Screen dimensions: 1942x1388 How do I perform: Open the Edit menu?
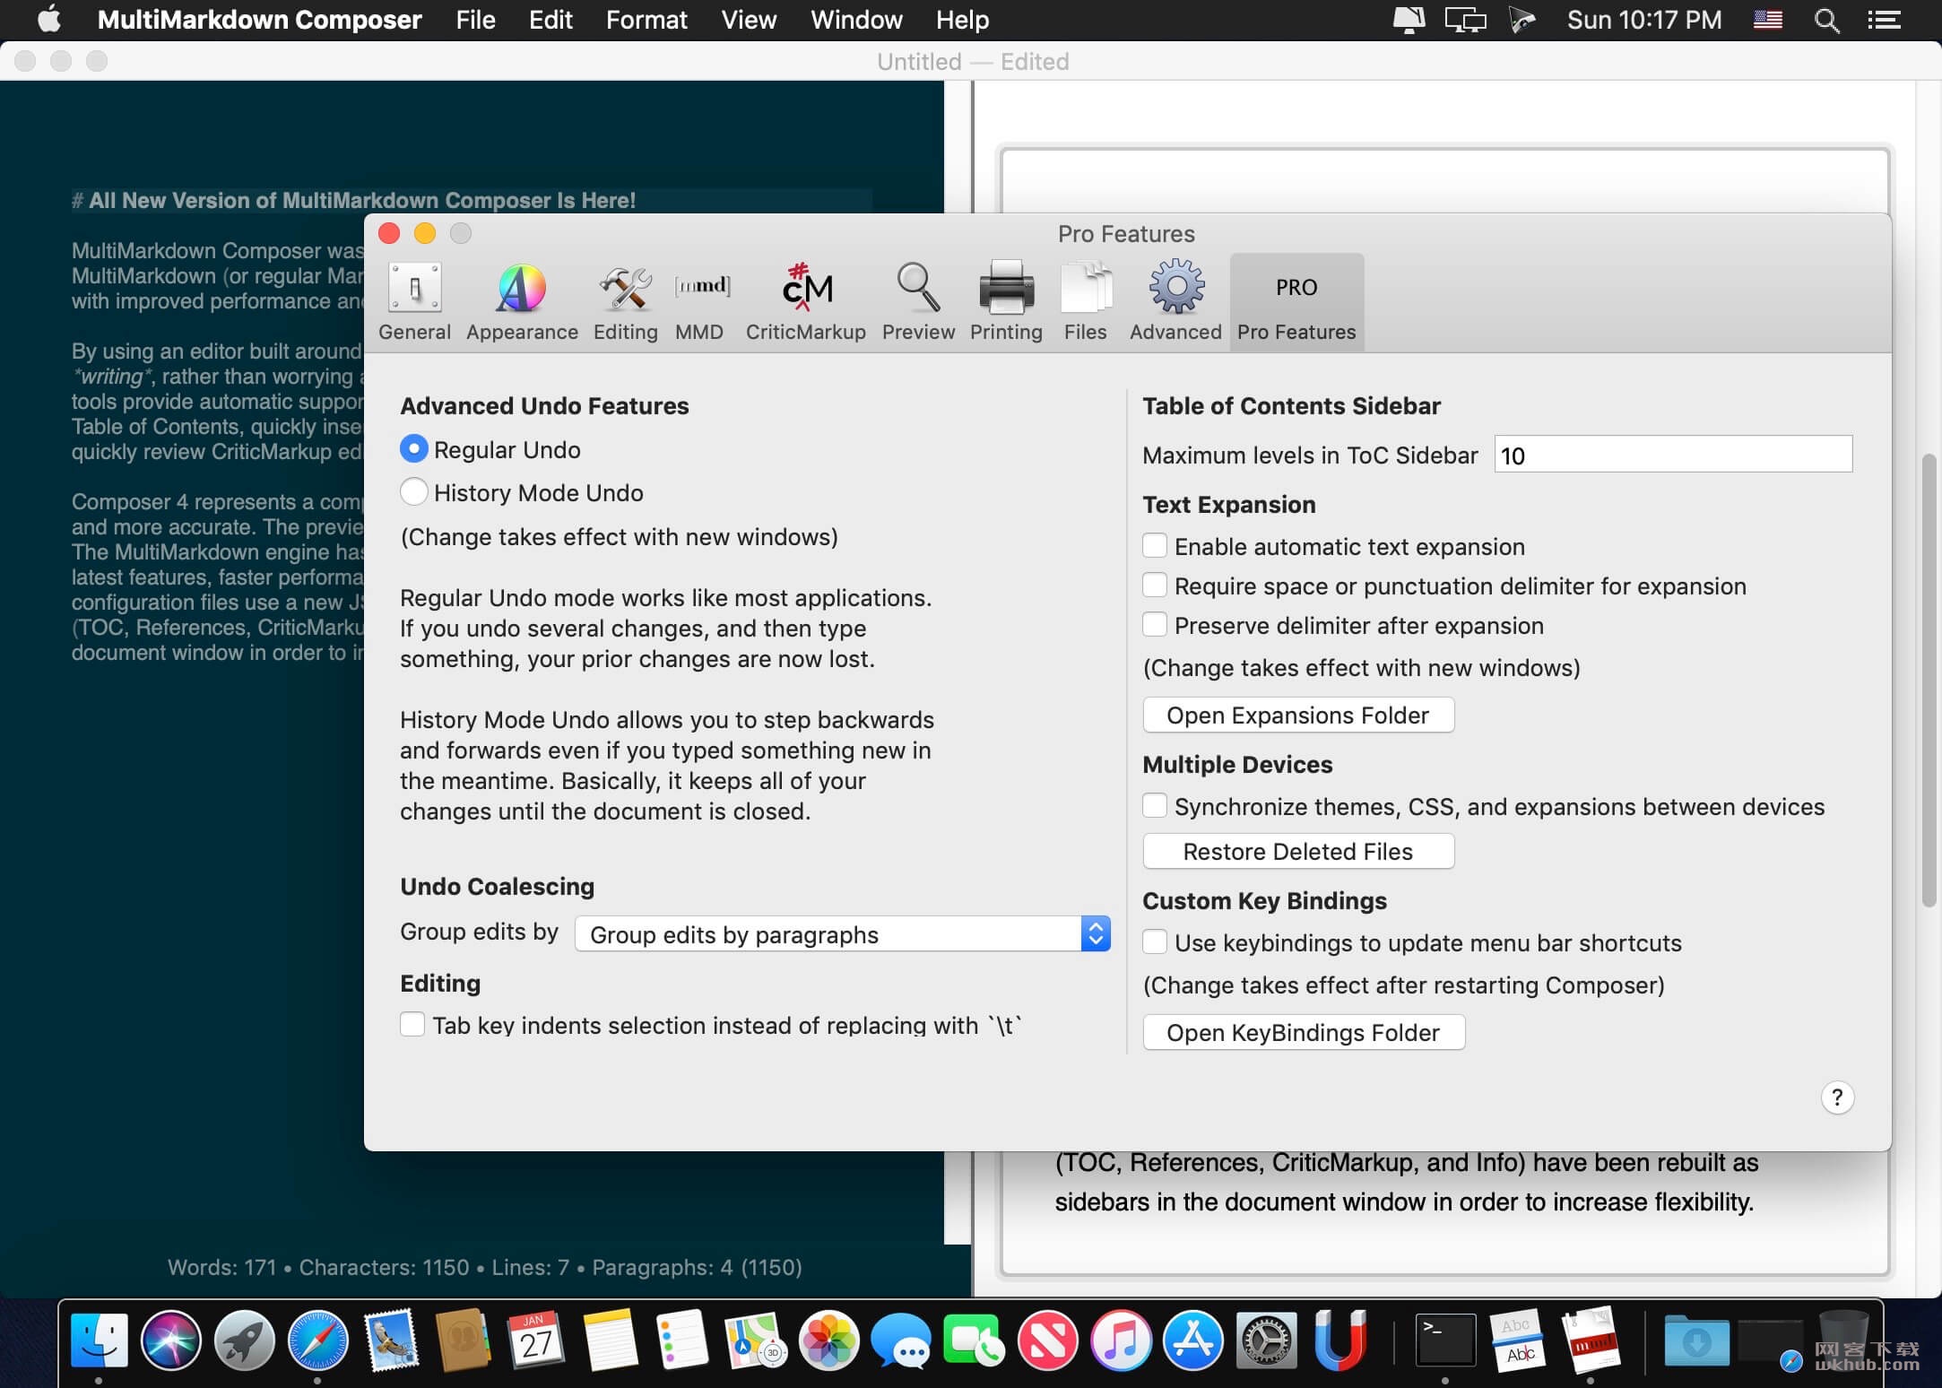click(551, 20)
